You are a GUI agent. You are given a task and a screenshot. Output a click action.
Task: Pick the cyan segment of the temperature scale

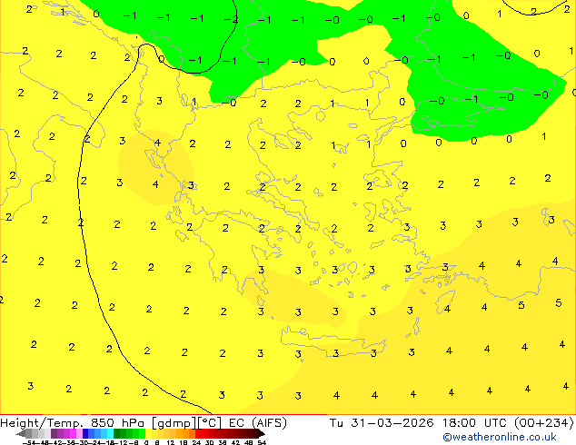110,434
